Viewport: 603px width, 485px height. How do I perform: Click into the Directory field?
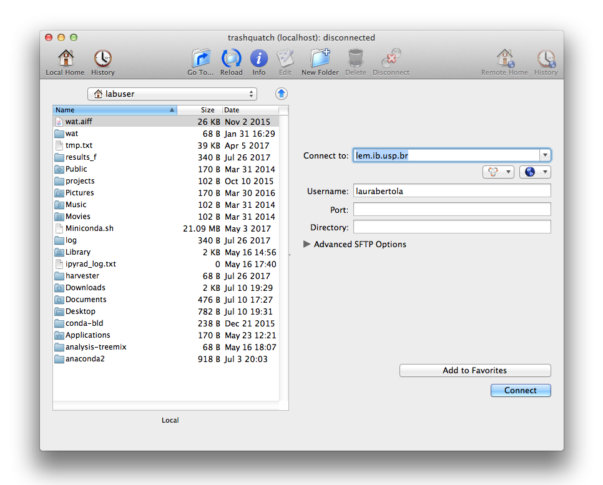click(x=452, y=227)
